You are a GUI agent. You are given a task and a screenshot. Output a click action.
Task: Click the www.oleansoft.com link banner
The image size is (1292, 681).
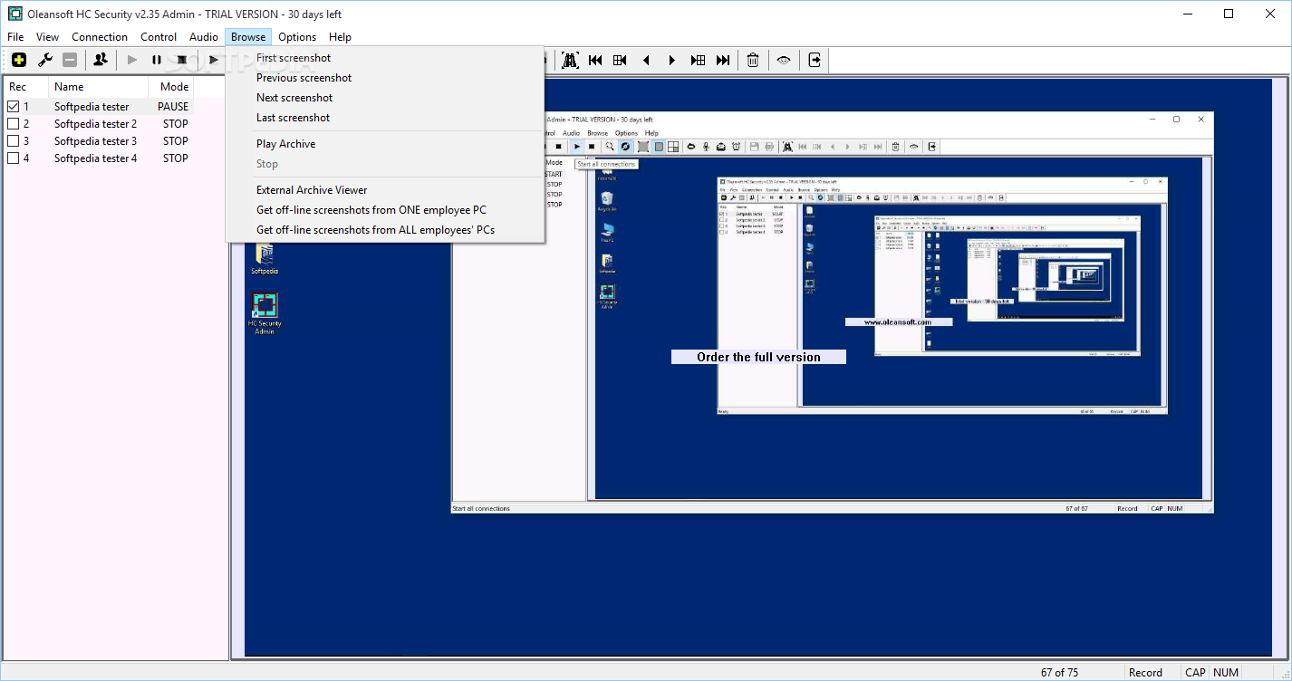click(899, 321)
